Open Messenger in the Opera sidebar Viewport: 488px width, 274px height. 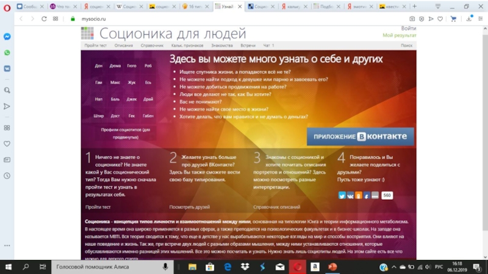[x=7, y=37]
